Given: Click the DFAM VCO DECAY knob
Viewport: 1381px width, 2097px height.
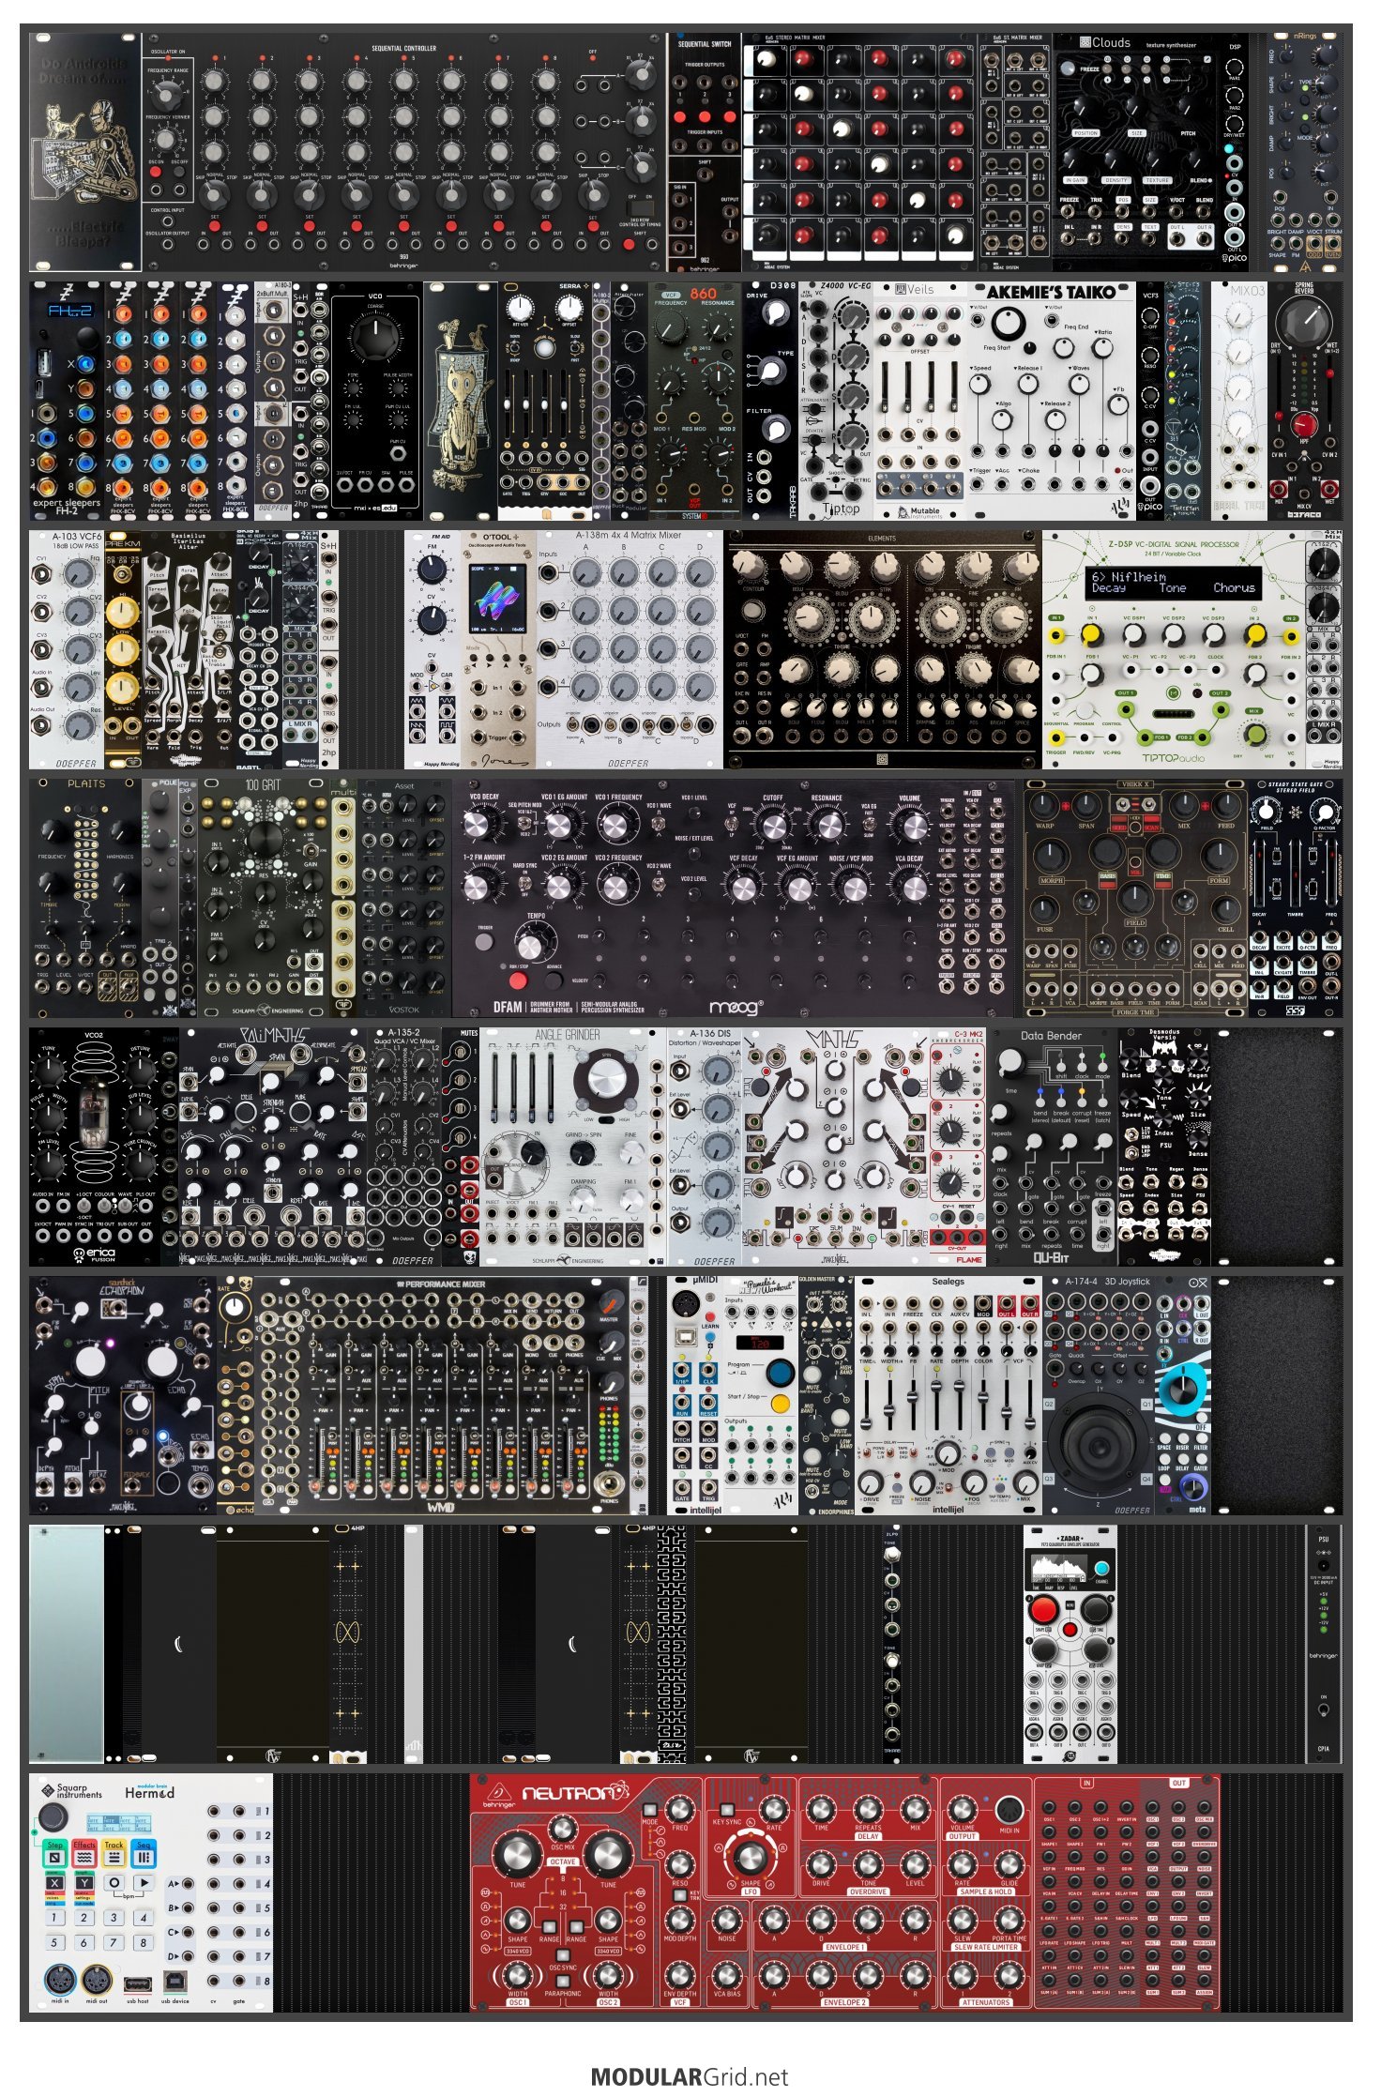Looking at the screenshot, I should (x=478, y=825).
